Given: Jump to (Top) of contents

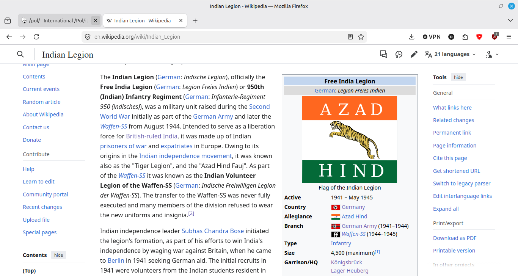Looking at the screenshot, I should [29, 271].
